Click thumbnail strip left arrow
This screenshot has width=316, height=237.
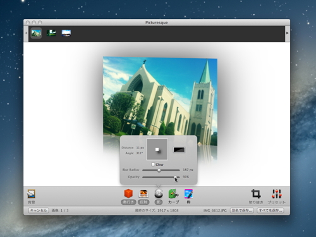point(26,33)
